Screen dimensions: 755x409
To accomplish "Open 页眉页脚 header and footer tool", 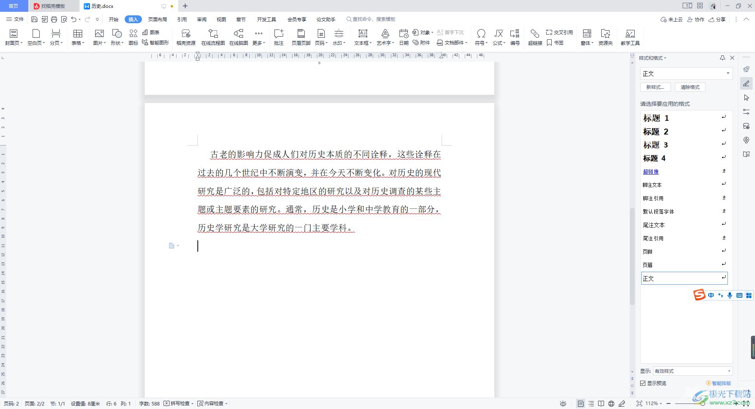I will click(x=301, y=37).
